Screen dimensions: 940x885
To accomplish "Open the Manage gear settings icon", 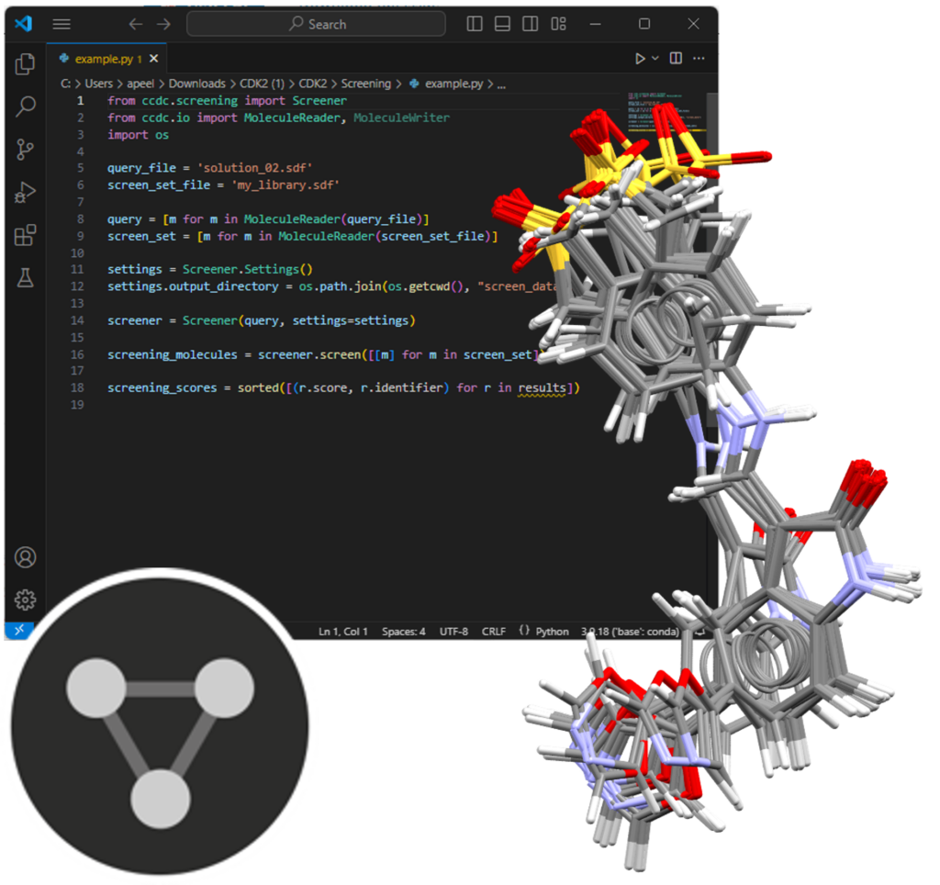I will click(x=26, y=599).
